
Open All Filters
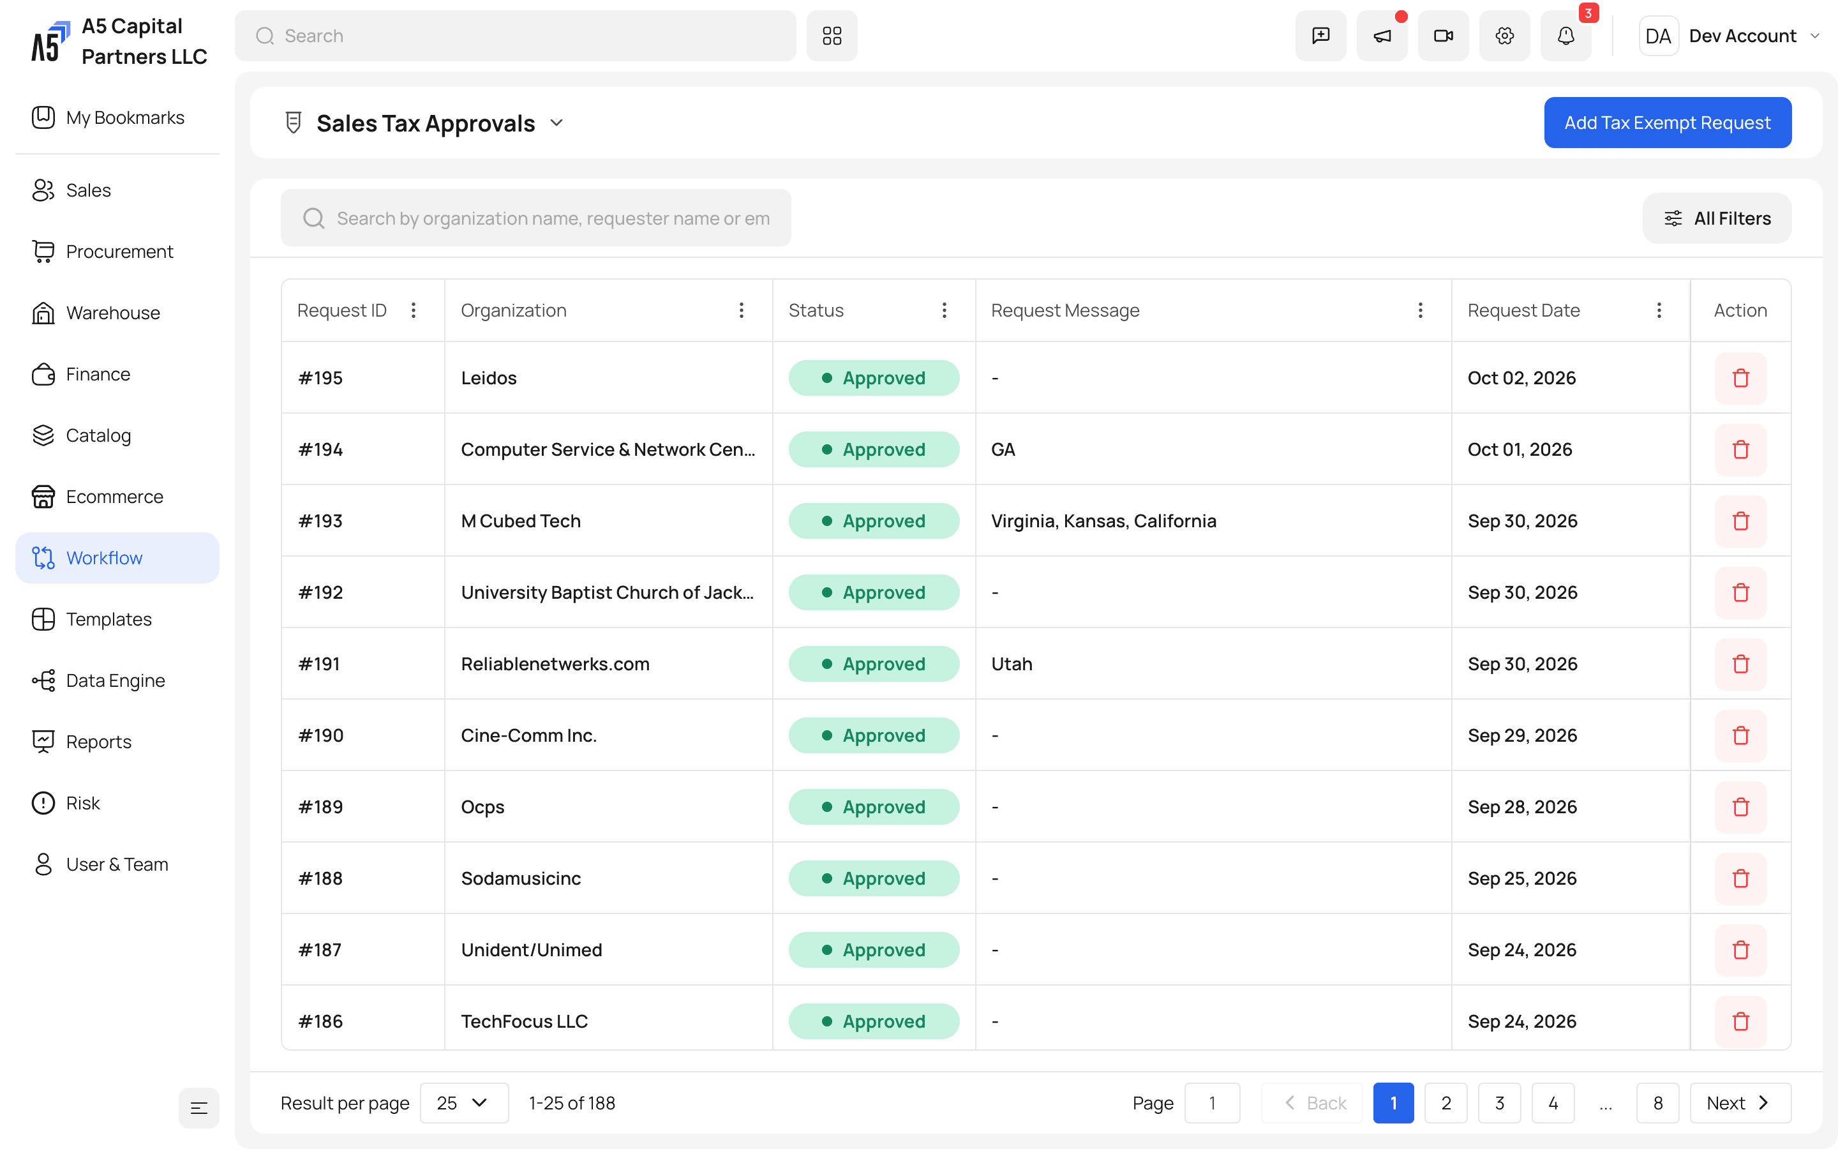click(x=1717, y=218)
